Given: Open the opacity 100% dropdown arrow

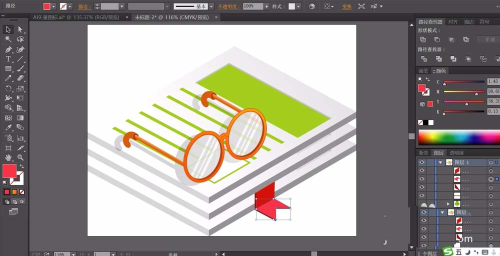Looking at the screenshot, I should click(x=266, y=6).
